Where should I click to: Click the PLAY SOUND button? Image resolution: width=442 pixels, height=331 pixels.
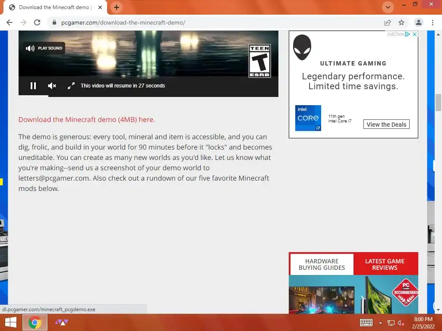44,48
